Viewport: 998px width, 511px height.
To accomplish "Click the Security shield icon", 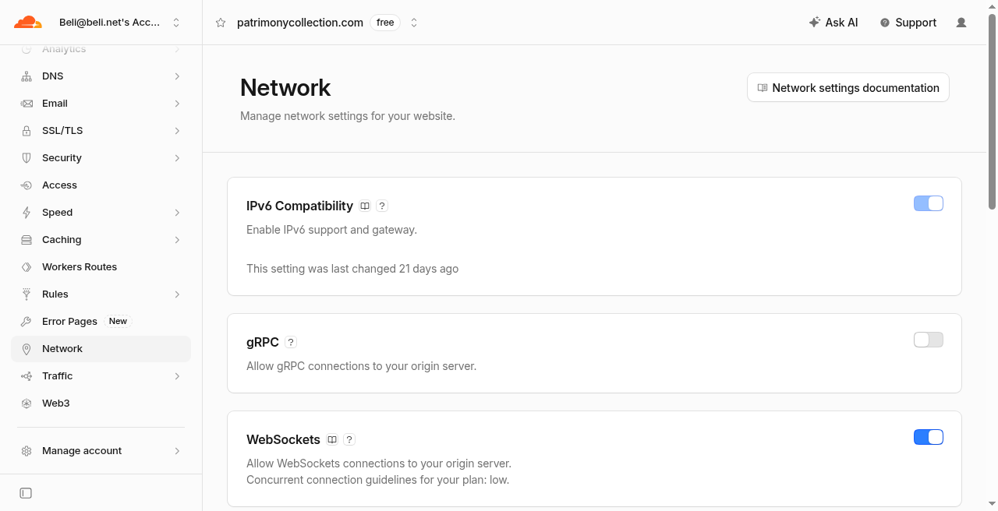I will (x=27, y=158).
